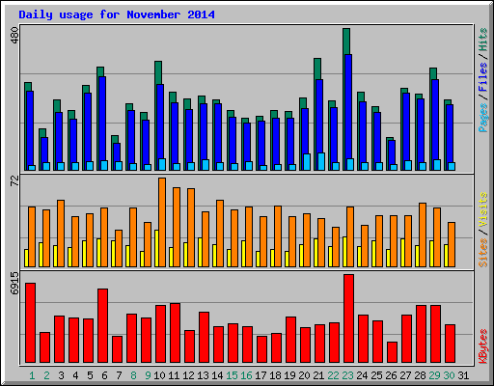This screenshot has width=494, height=386.
Task: Click day 16 on the x-axis
Action: click(246, 375)
